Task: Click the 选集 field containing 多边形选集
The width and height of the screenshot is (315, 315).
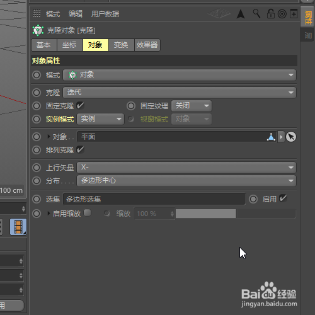Action: pos(154,199)
